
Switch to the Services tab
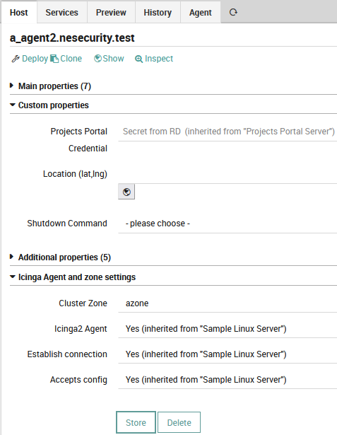(x=61, y=13)
